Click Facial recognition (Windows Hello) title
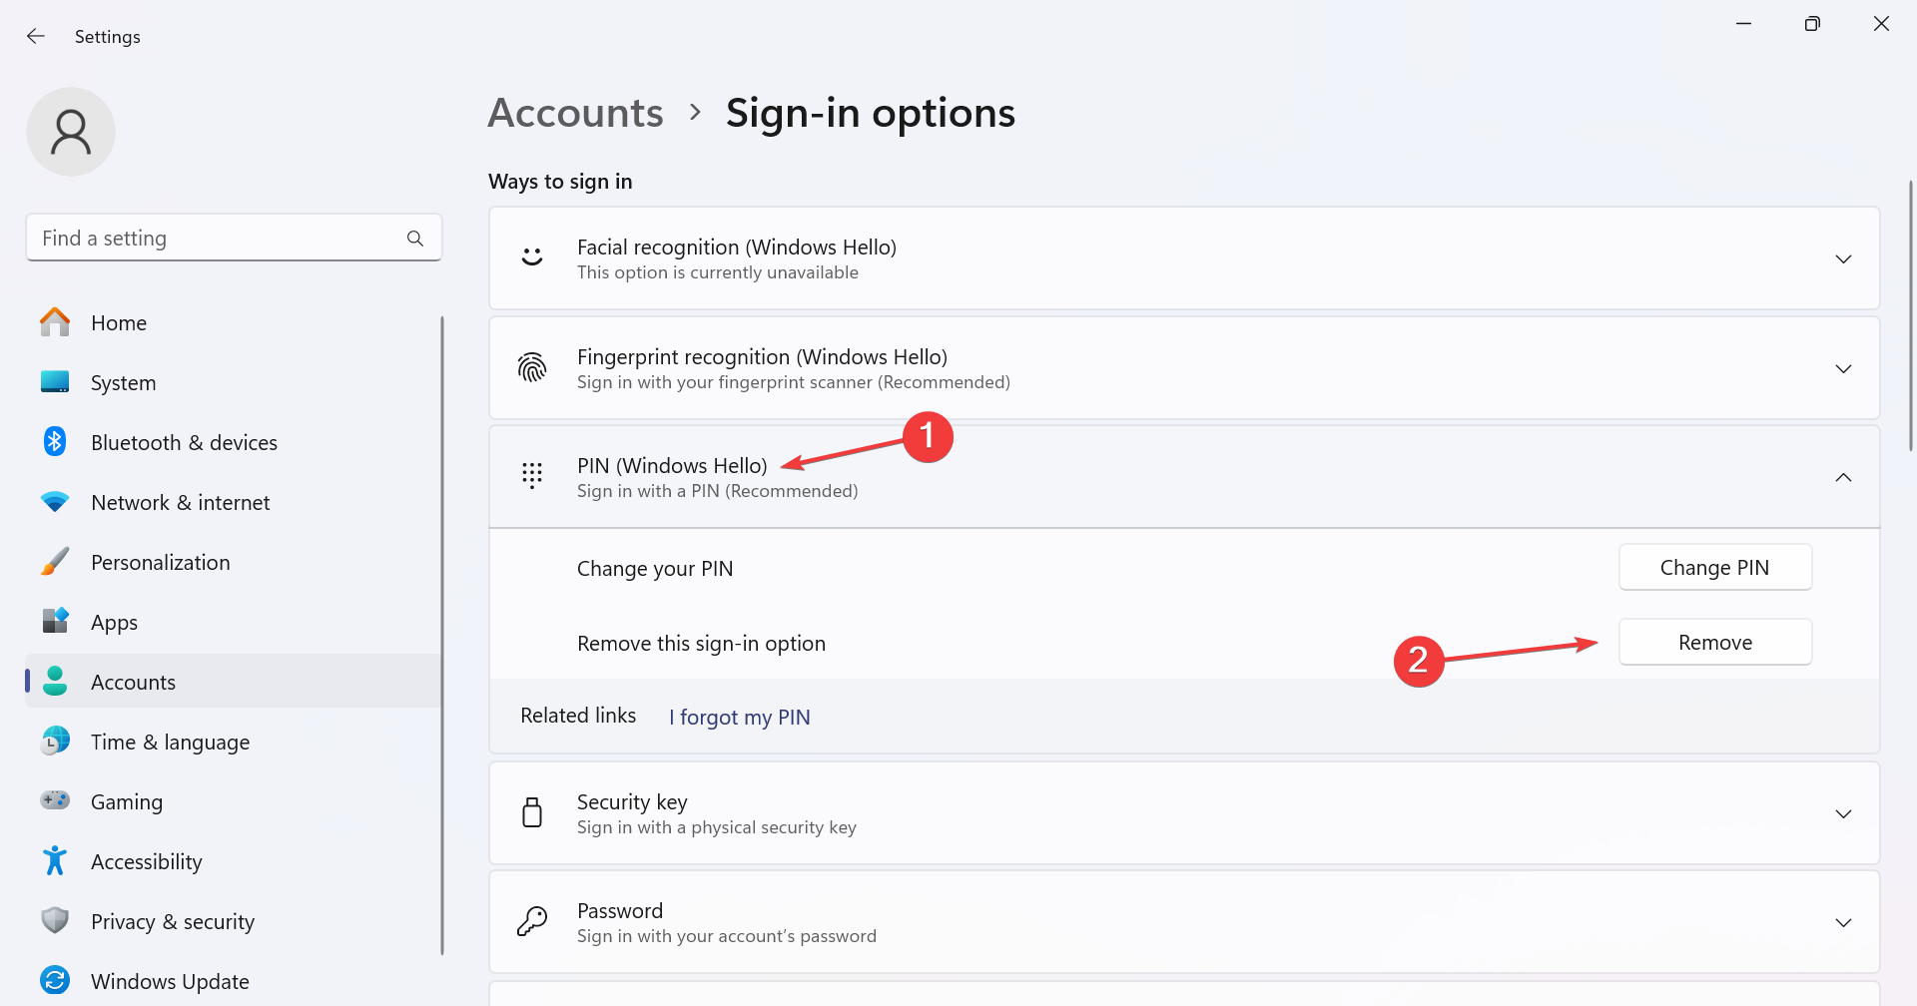Image resolution: width=1917 pixels, height=1006 pixels. click(737, 247)
